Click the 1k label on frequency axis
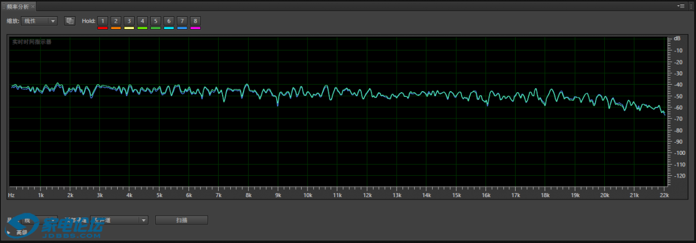The height and width of the screenshot is (243, 696). tap(41, 195)
